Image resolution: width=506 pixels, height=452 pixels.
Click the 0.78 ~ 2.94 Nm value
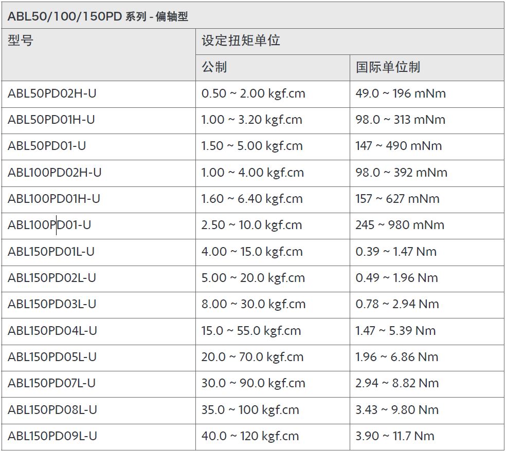pyautogui.click(x=397, y=304)
